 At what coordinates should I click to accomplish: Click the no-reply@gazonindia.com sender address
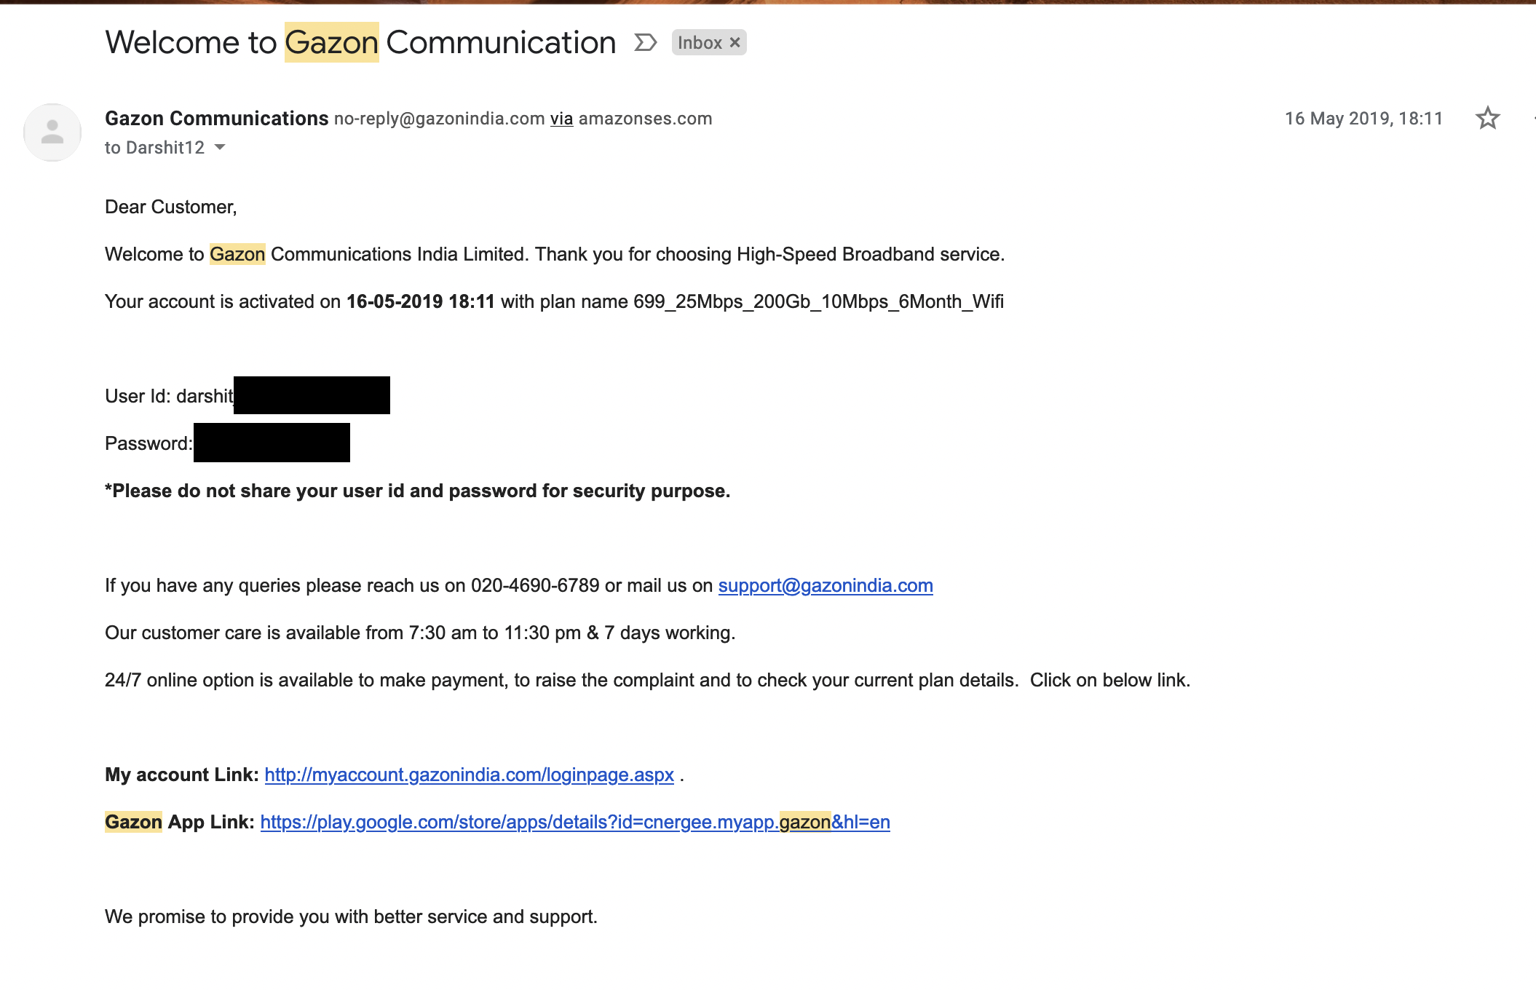click(x=440, y=119)
